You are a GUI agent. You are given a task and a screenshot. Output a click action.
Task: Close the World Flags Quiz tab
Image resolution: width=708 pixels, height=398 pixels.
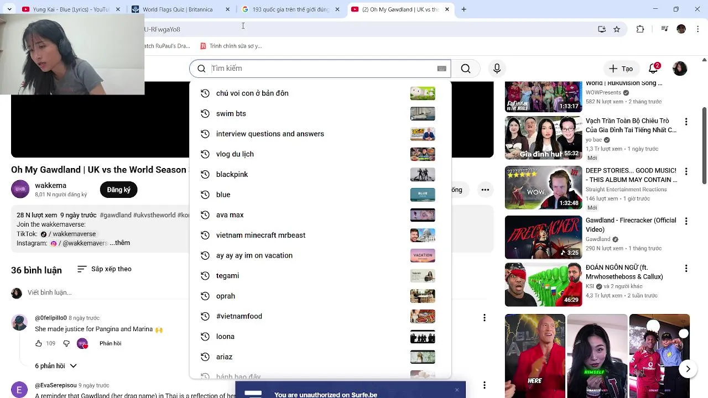228,9
